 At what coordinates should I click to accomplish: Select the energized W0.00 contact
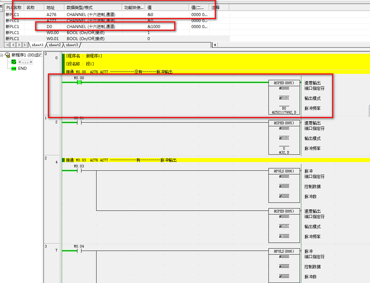[x=79, y=82]
